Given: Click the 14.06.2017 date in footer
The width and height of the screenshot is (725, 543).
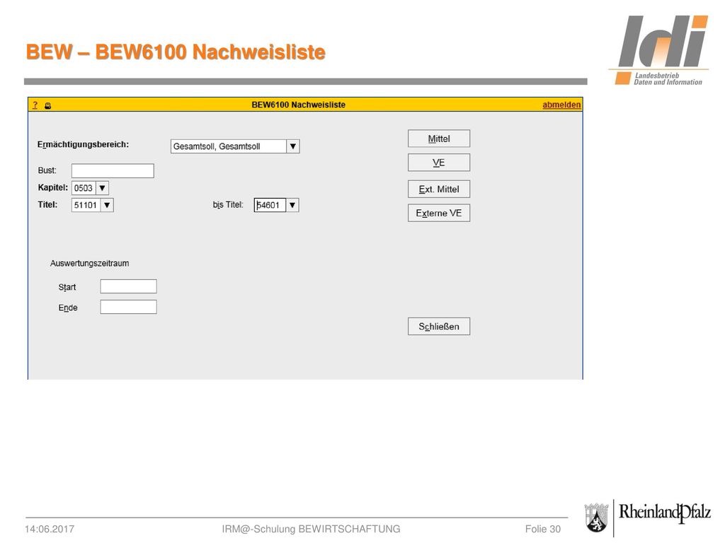Looking at the screenshot, I should tap(50, 529).
